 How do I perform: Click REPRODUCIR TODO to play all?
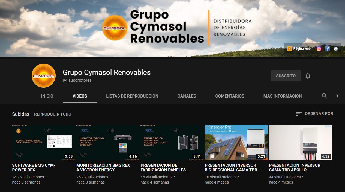(53, 114)
